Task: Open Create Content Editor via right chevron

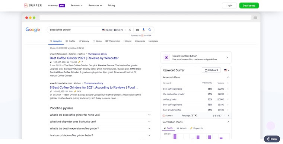Action: (x=227, y=58)
